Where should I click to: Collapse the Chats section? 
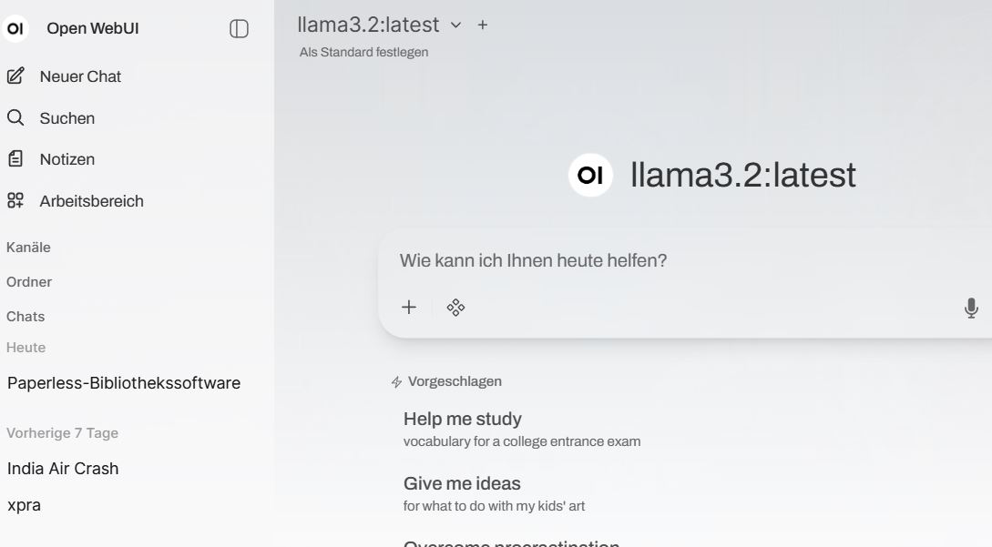[x=26, y=317]
